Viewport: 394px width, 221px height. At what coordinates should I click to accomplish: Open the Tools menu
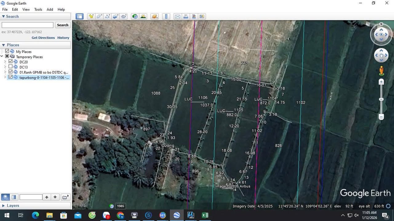tap(38, 10)
